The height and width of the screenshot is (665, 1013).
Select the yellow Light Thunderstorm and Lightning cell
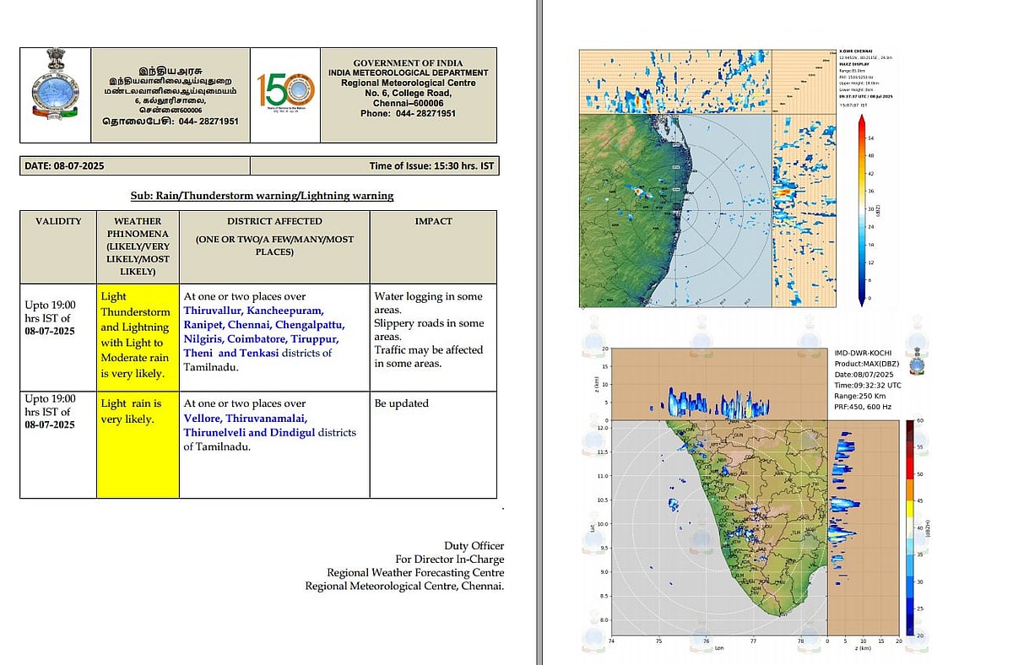point(137,335)
